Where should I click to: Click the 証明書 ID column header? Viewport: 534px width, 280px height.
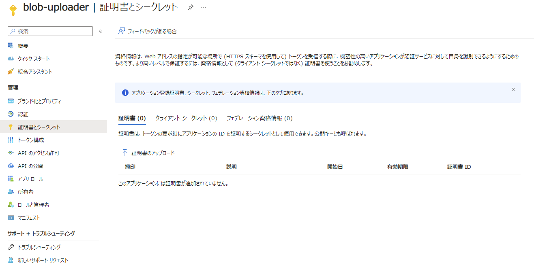459,167
